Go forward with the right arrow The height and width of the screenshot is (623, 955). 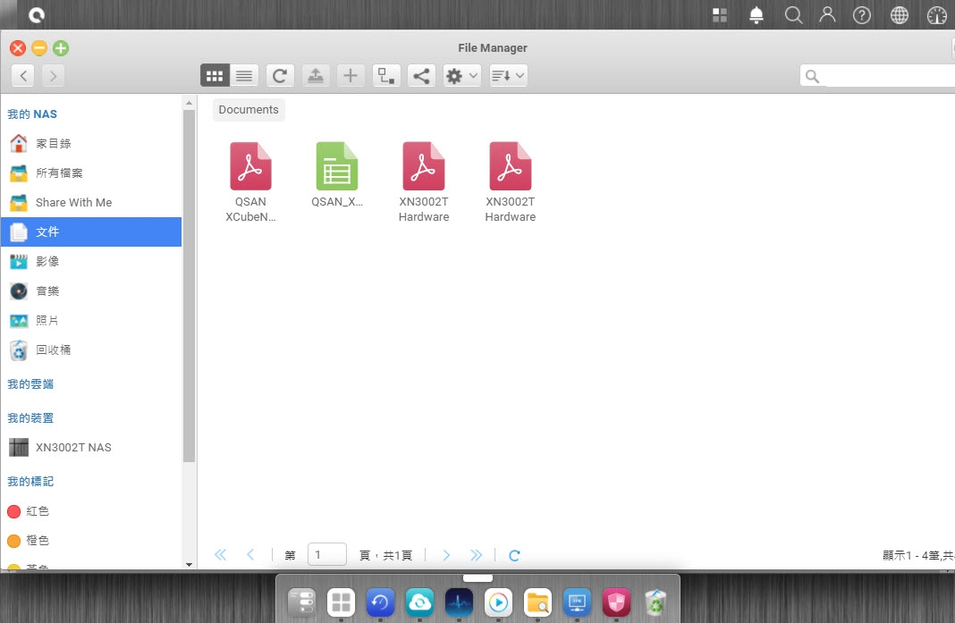54,75
